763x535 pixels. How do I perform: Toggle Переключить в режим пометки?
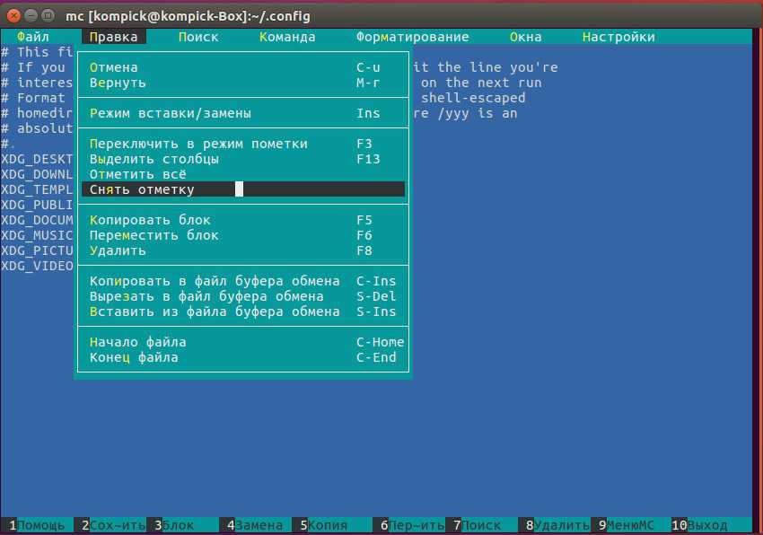[198, 144]
